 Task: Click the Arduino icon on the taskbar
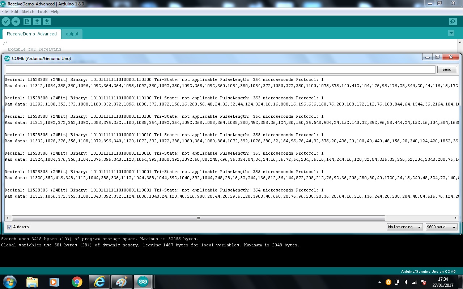(x=143, y=282)
